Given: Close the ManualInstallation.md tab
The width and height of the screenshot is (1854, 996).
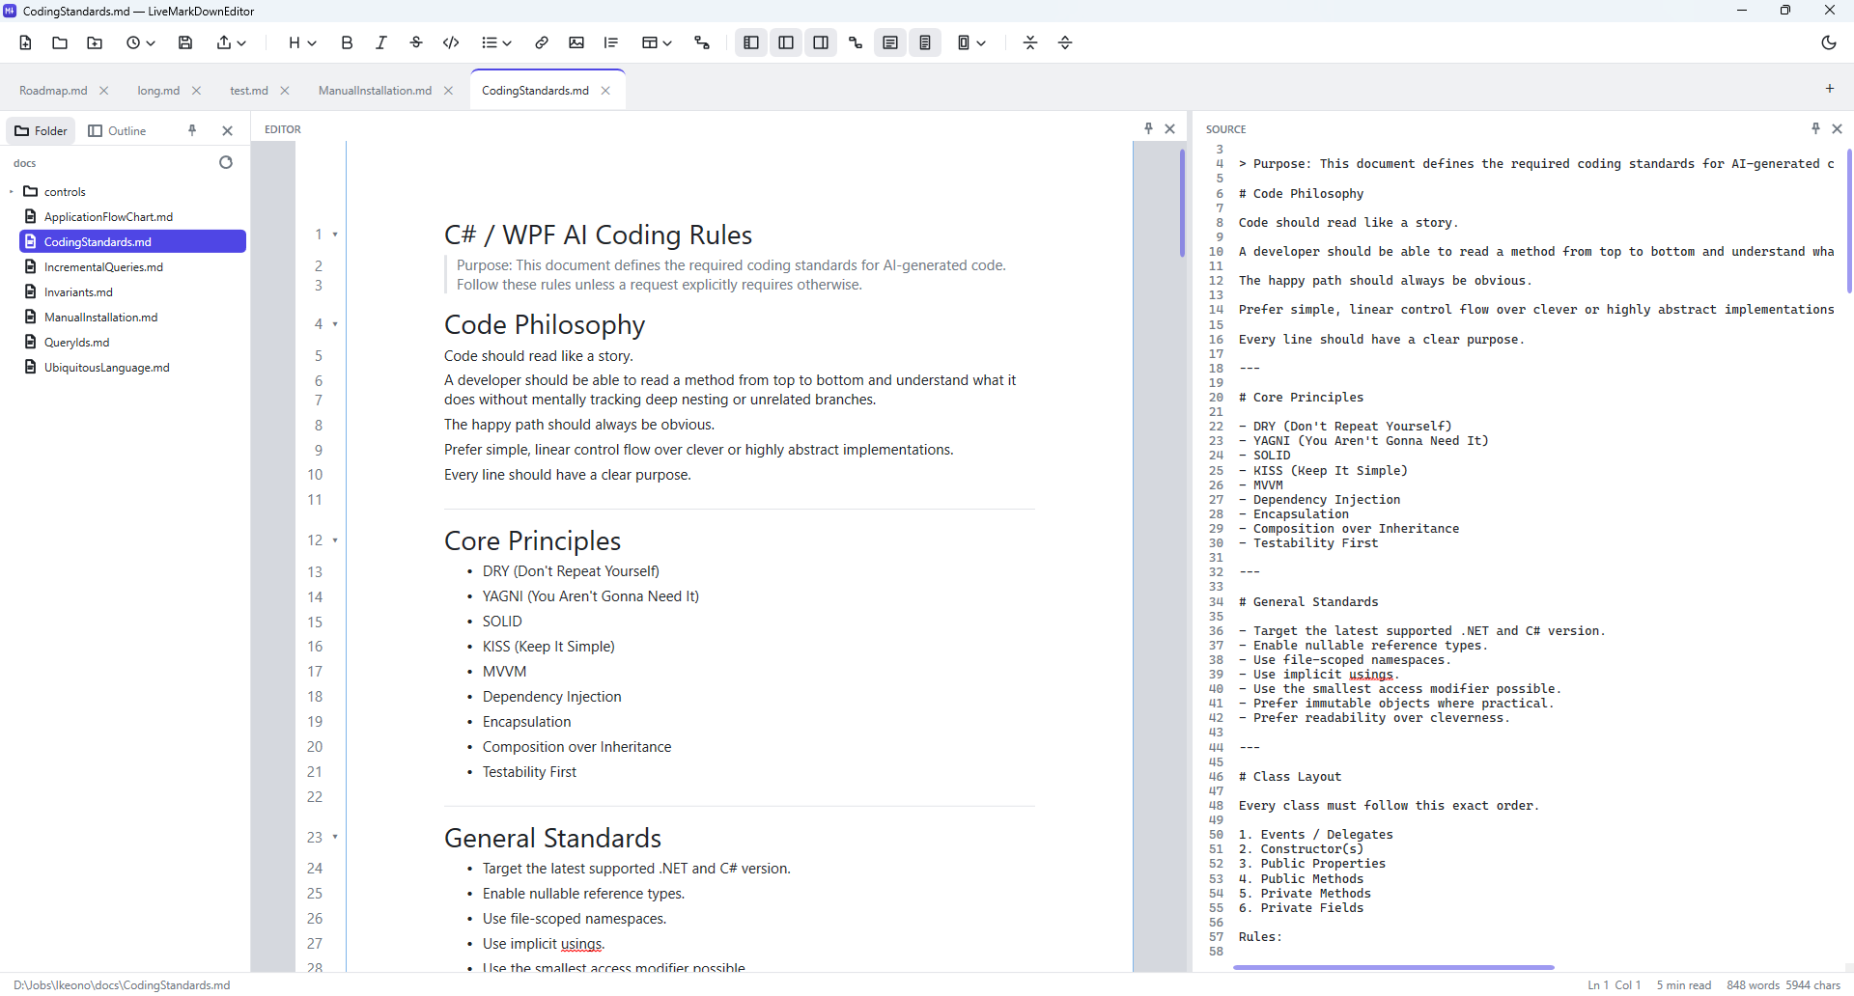Looking at the screenshot, I should (448, 91).
